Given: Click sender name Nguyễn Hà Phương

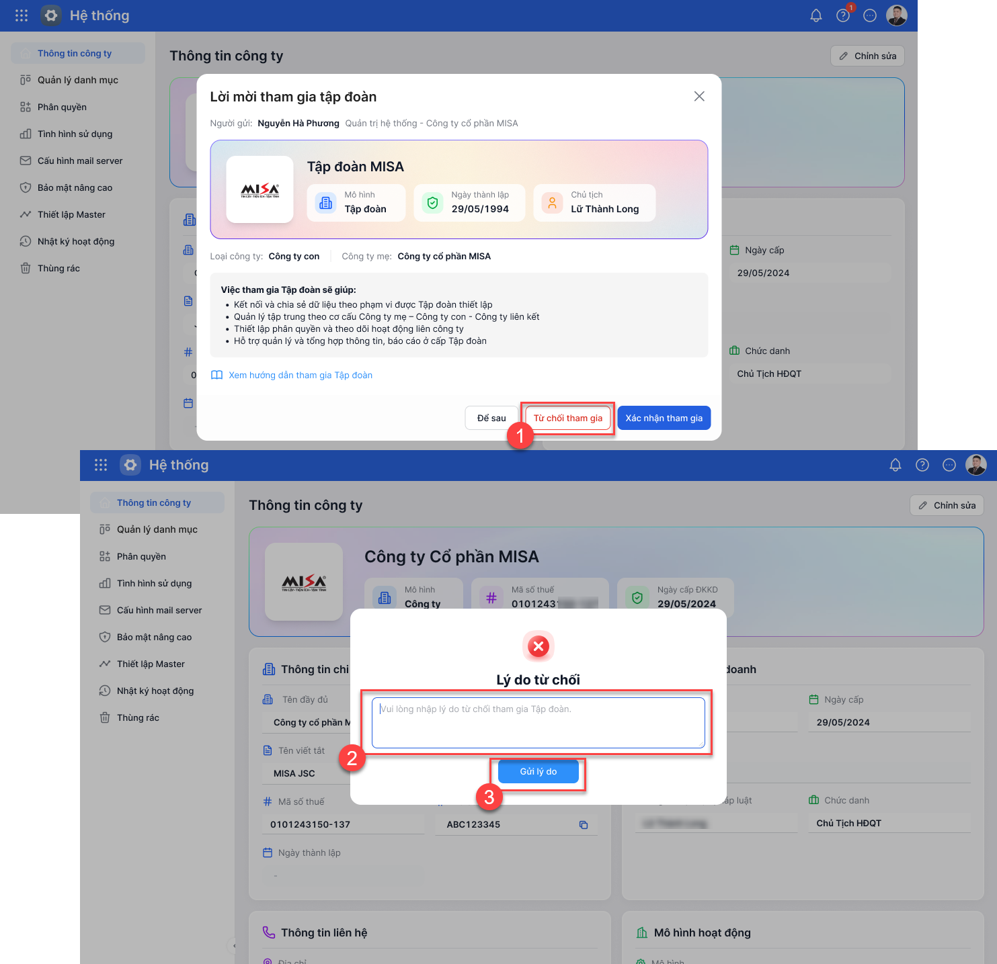Looking at the screenshot, I should (x=298, y=123).
